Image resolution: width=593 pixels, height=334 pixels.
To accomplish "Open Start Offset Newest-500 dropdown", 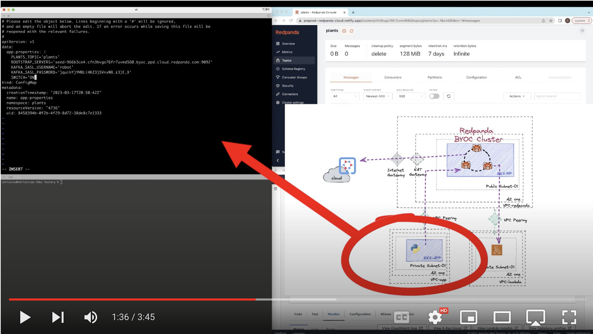I will 378,96.
